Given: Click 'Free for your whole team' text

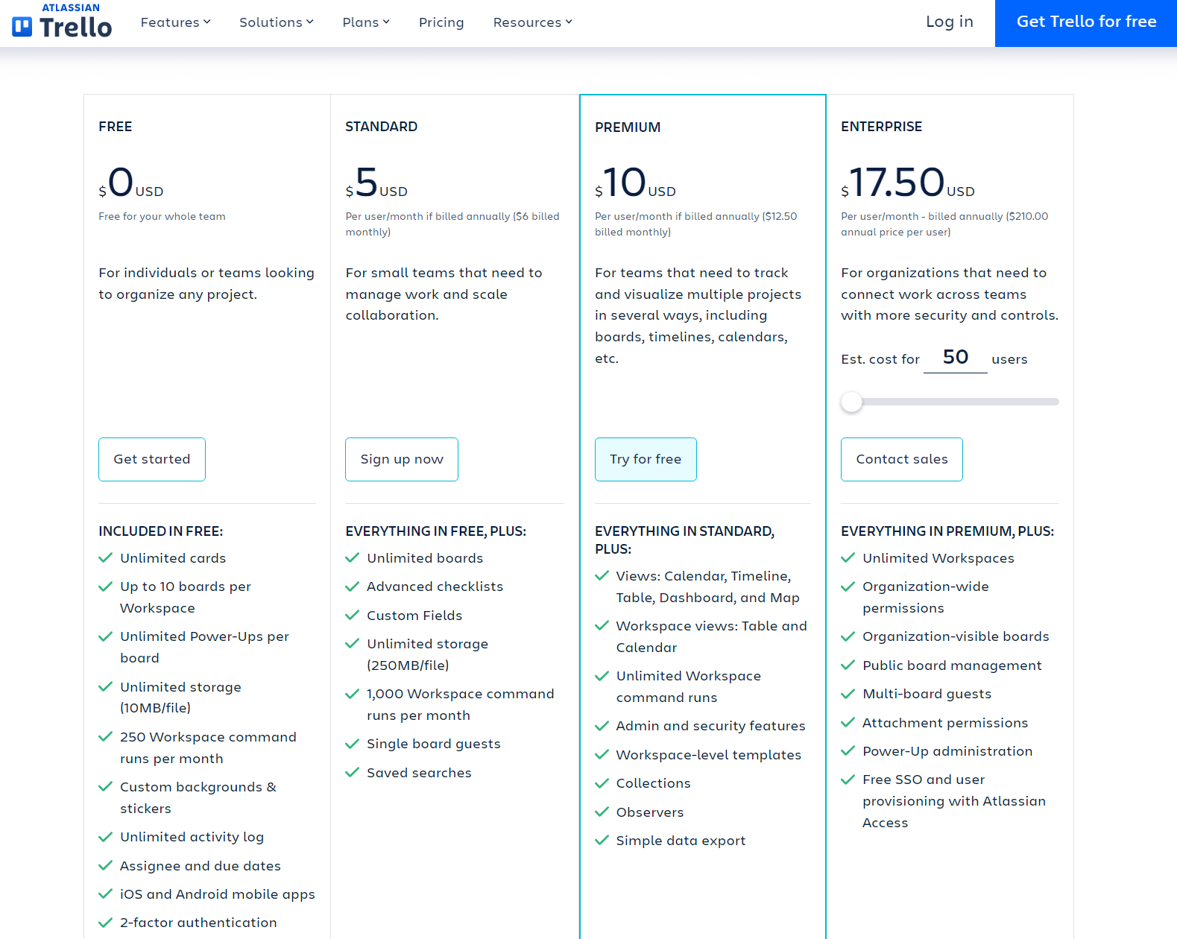Looking at the screenshot, I should (162, 216).
